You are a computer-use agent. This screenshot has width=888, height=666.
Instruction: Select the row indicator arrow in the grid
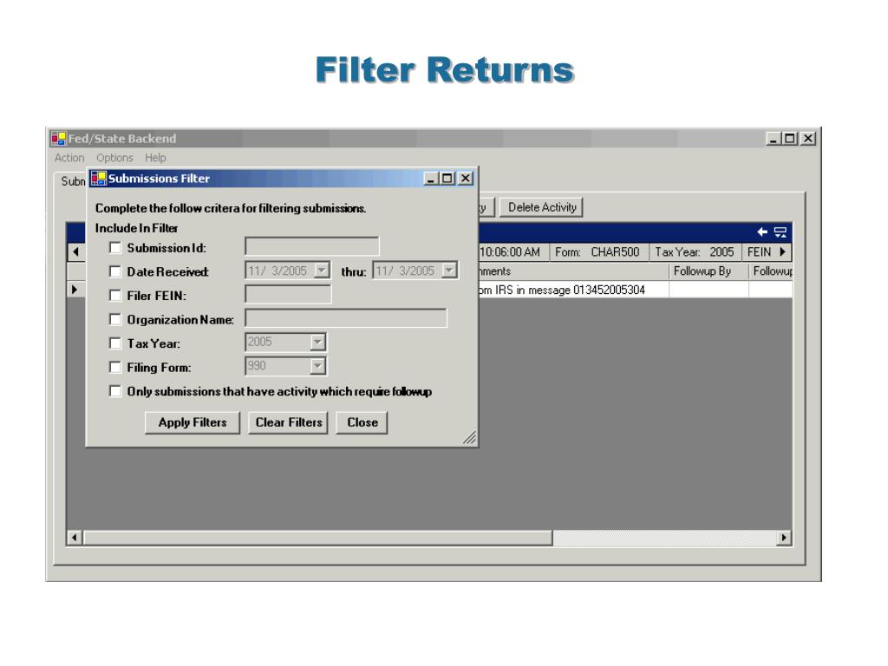[x=75, y=290]
